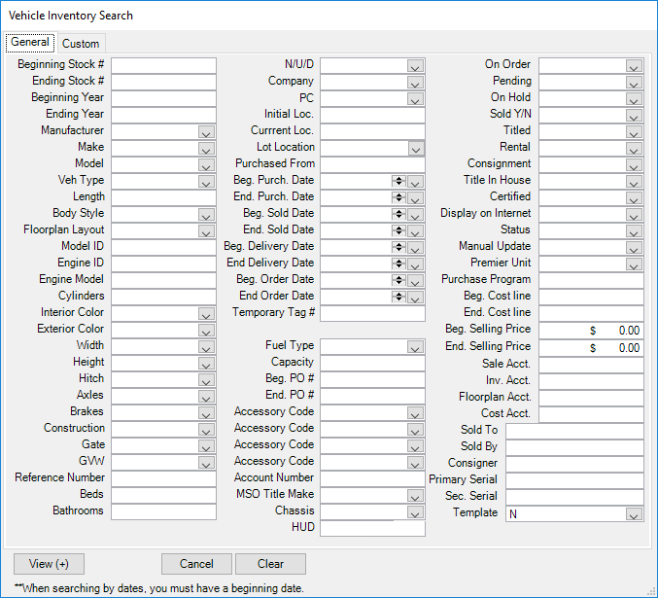The width and height of the screenshot is (658, 598).
Task: Click the Purchase Program field
Action: (x=591, y=281)
